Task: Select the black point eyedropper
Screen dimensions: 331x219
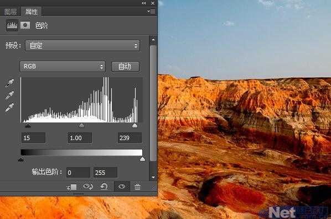Action: click(x=9, y=83)
